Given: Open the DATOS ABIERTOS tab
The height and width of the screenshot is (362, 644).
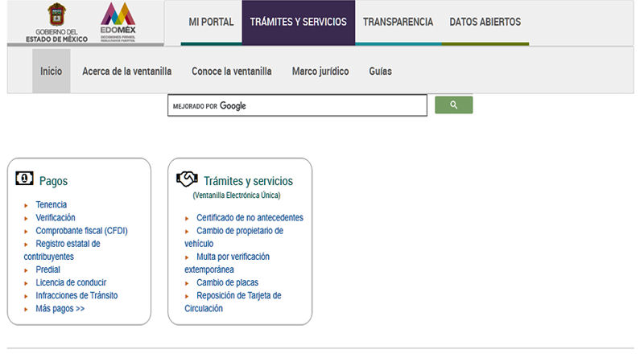Looking at the screenshot, I should 485,22.
